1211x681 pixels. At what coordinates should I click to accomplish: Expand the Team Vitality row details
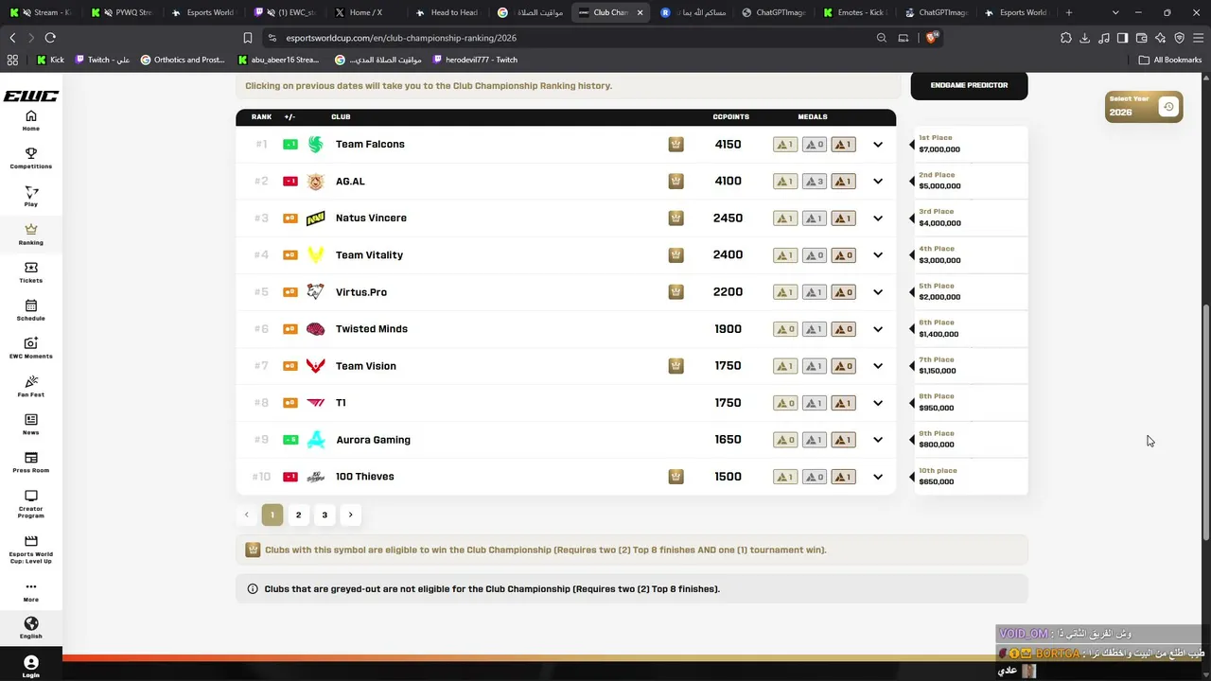click(x=878, y=255)
